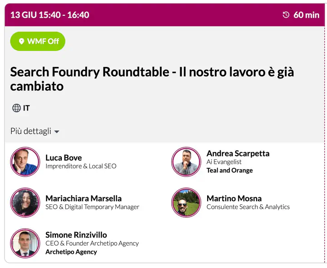Viewport: 327px width, 268px height.
Task: Click Mariachiara Marsella's avatar
Action: [x=25, y=202]
